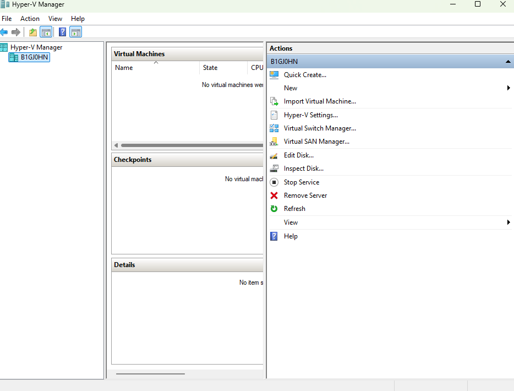Refresh the server view
514x391 pixels.
(294, 209)
